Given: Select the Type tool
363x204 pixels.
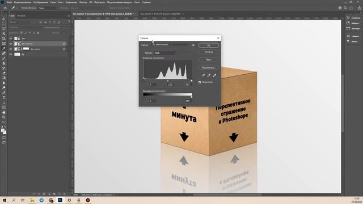Looking at the screenshot, I should [x=4, y=97].
